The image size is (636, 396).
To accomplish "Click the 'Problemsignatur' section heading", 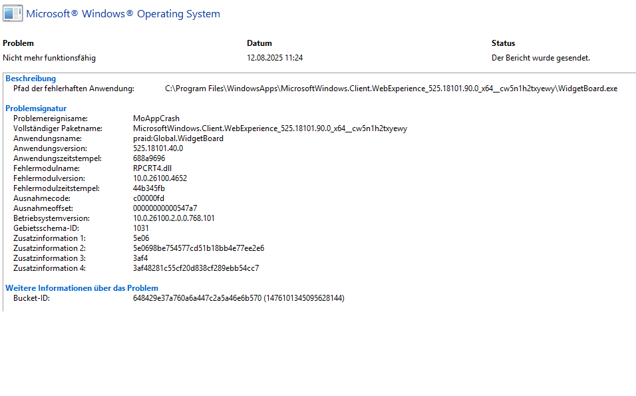I will pyautogui.click(x=36, y=108).
